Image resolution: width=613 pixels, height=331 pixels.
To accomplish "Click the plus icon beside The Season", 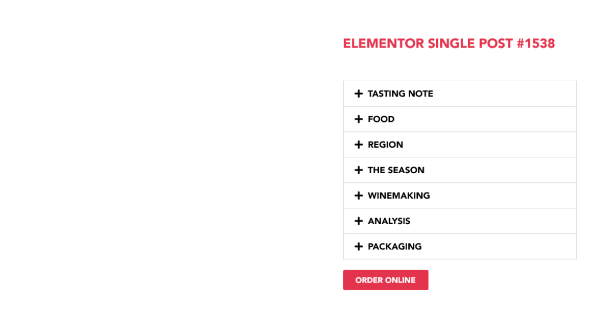I will [359, 171].
